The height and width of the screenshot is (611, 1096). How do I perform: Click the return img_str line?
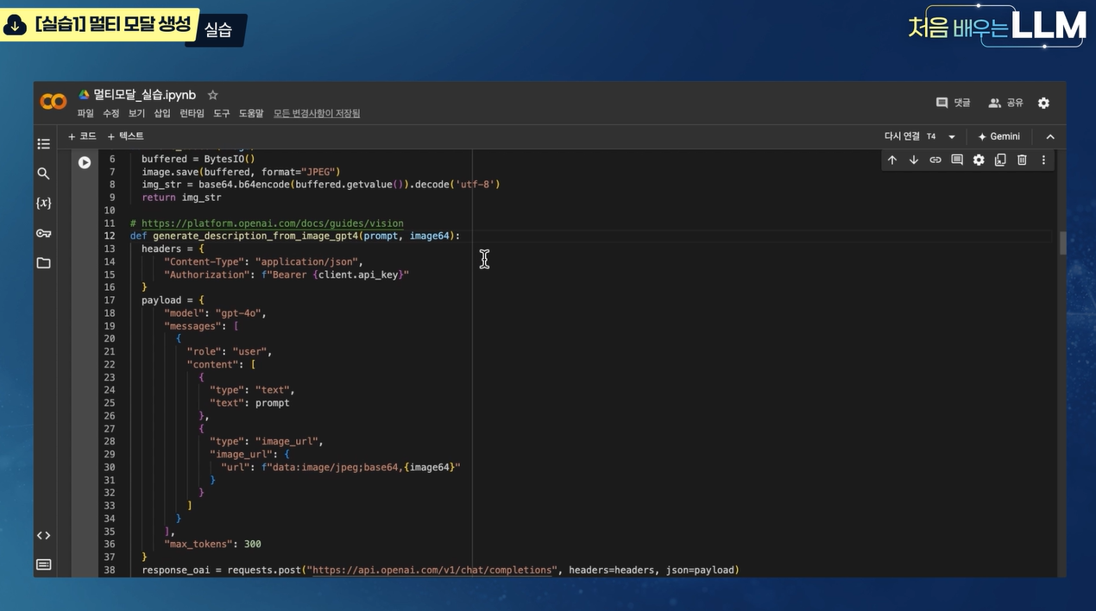pos(181,197)
